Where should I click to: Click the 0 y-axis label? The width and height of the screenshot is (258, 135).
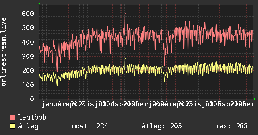pos(32,99)
